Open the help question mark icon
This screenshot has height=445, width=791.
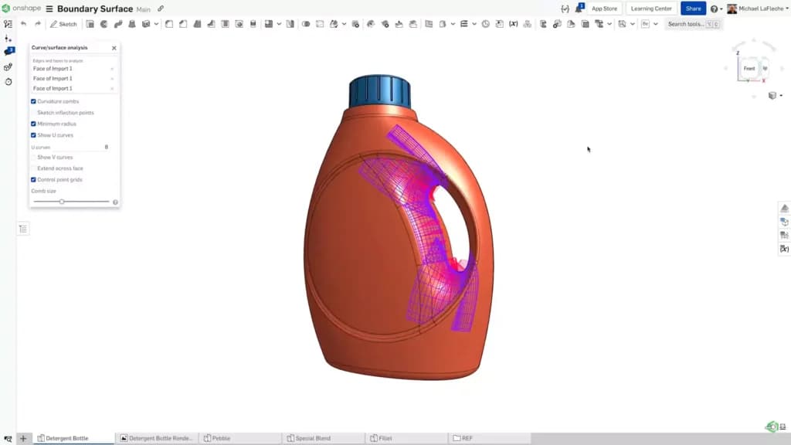pos(714,8)
